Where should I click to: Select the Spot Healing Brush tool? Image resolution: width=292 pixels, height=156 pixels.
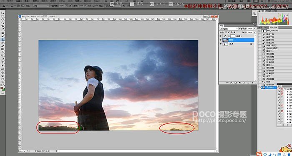pyautogui.click(x=3, y=33)
